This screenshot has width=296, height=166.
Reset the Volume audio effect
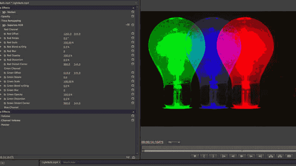(133, 116)
